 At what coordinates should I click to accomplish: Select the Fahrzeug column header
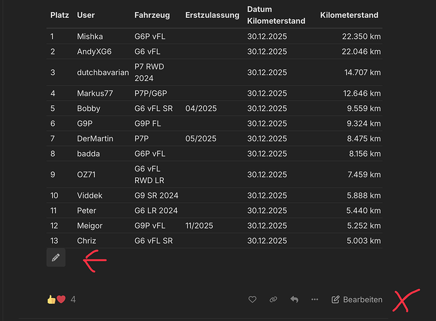152,15
